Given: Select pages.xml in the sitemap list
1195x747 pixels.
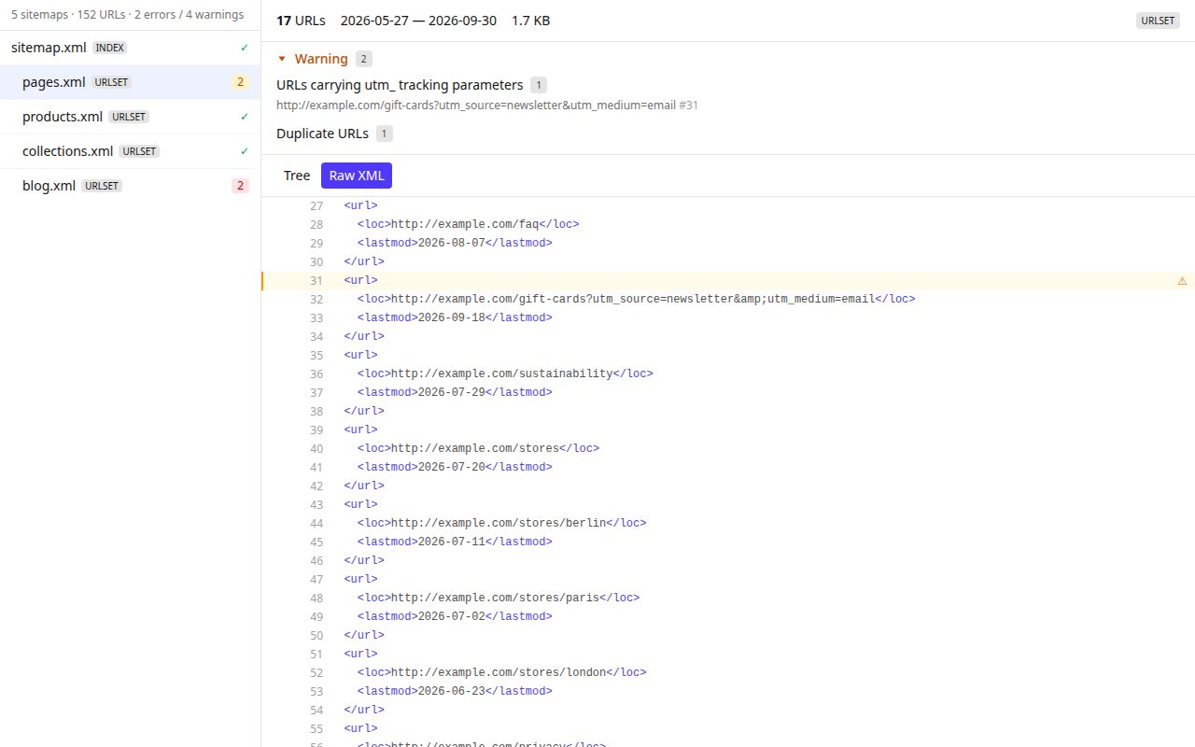Looking at the screenshot, I should pyautogui.click(x=130, y=82).
